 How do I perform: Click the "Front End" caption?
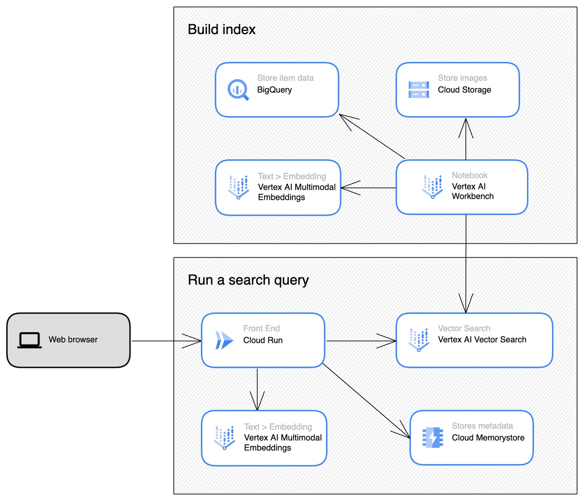pyautogui.click(x=261, y=328)
